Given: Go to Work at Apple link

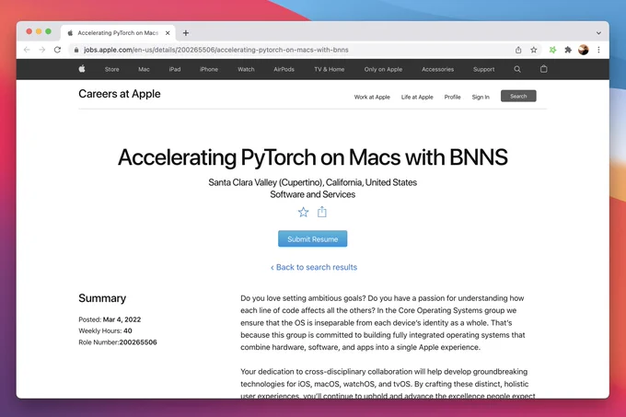Looking at the screenshot, I should 372,97.
